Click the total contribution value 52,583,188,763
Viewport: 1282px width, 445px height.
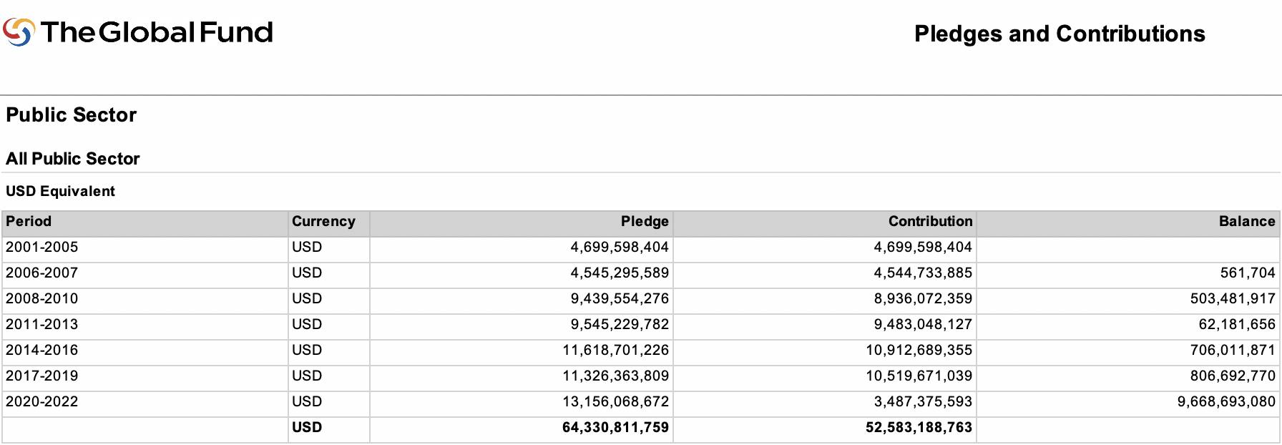(918, 428)
